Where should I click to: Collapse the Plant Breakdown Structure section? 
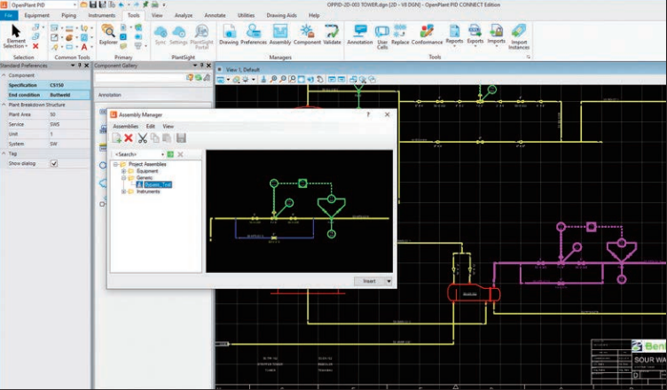point(4,105)
